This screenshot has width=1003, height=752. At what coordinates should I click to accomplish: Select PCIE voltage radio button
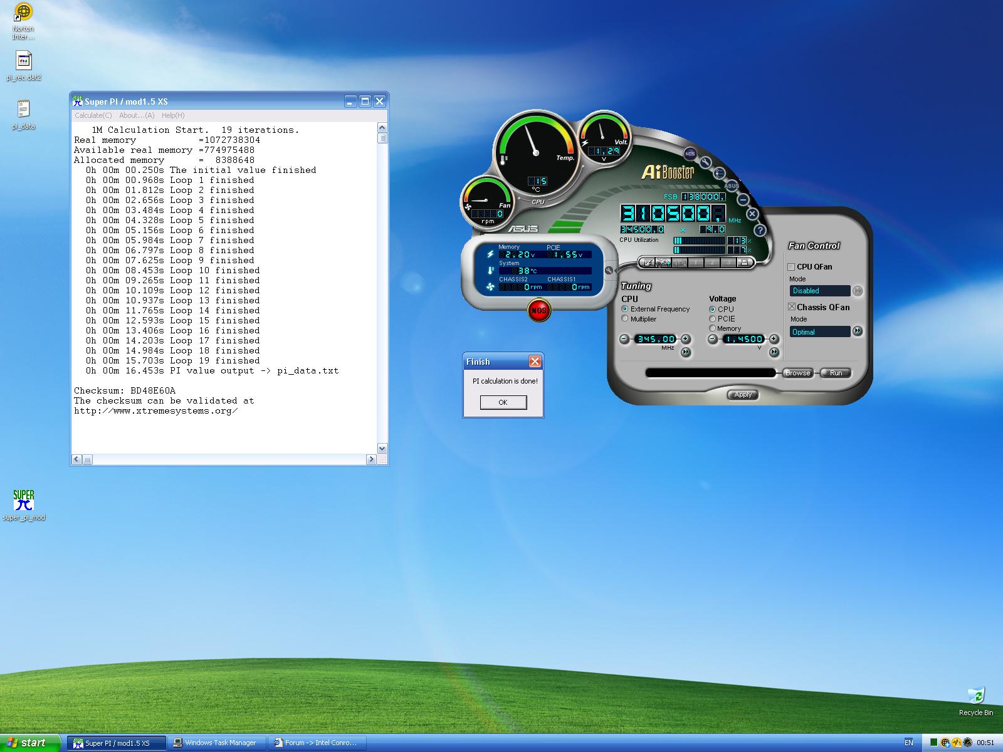(713, 318)
